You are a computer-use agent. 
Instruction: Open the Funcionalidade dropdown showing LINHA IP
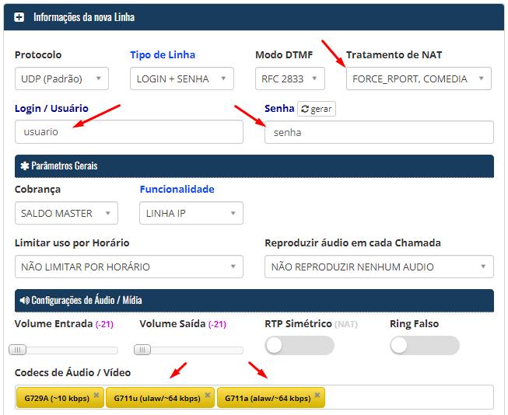click(191, 213)
